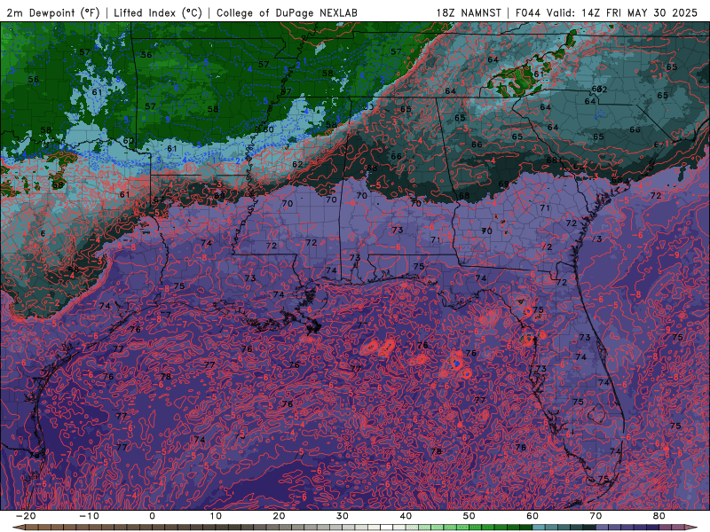Click the '-10' label on the color scale
Viewport: 710px width, 532px height.
[89, 516]
